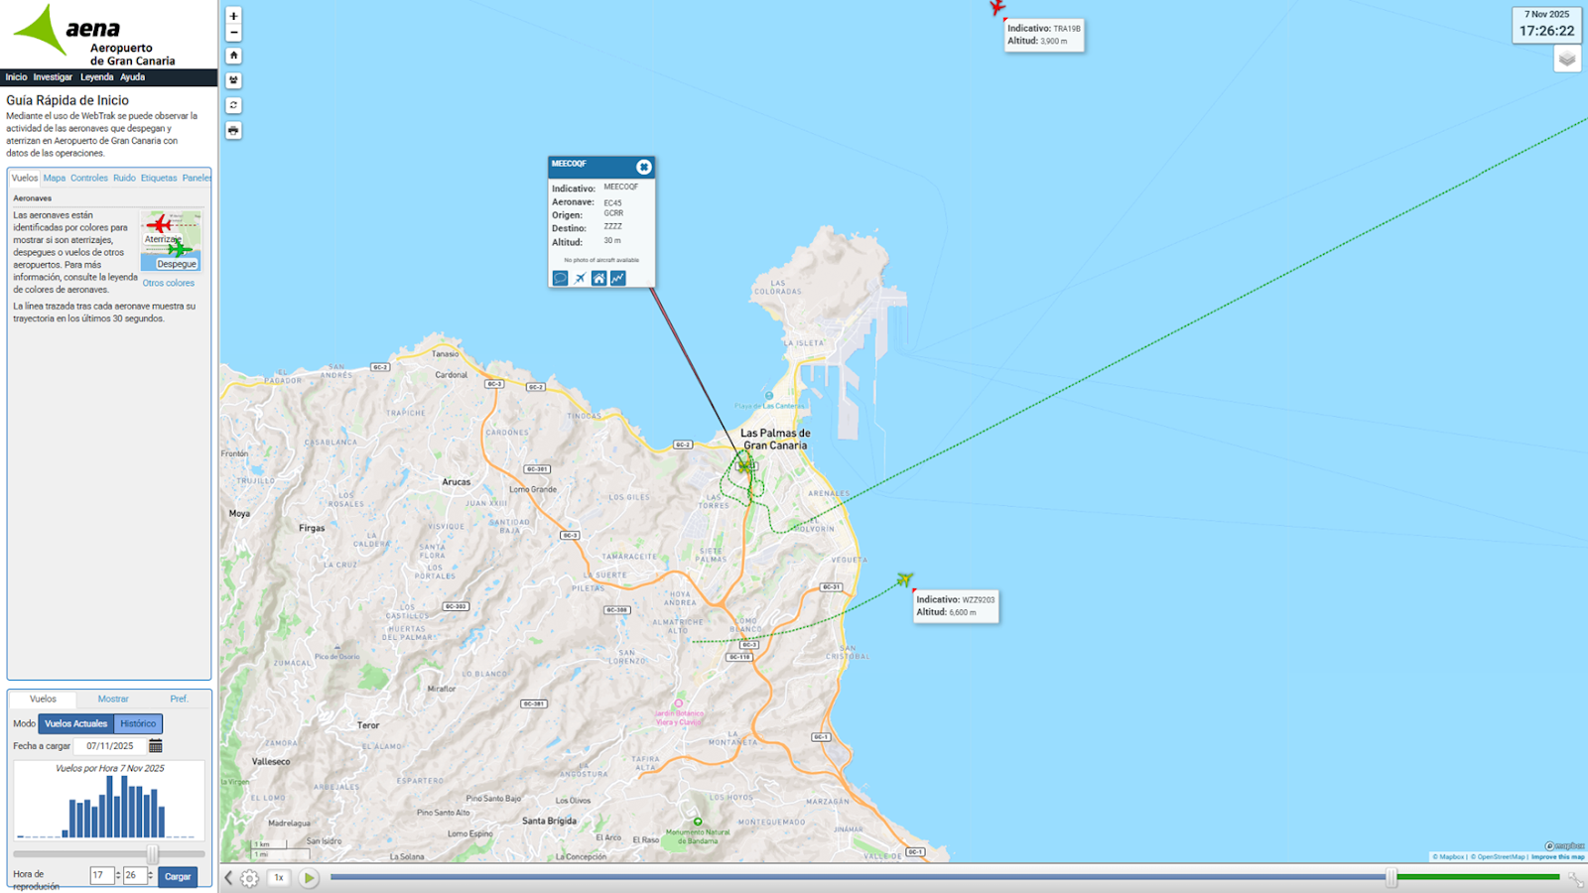Click the hour stepper arrows
The image size is (1588, 893).
point(118,876)
